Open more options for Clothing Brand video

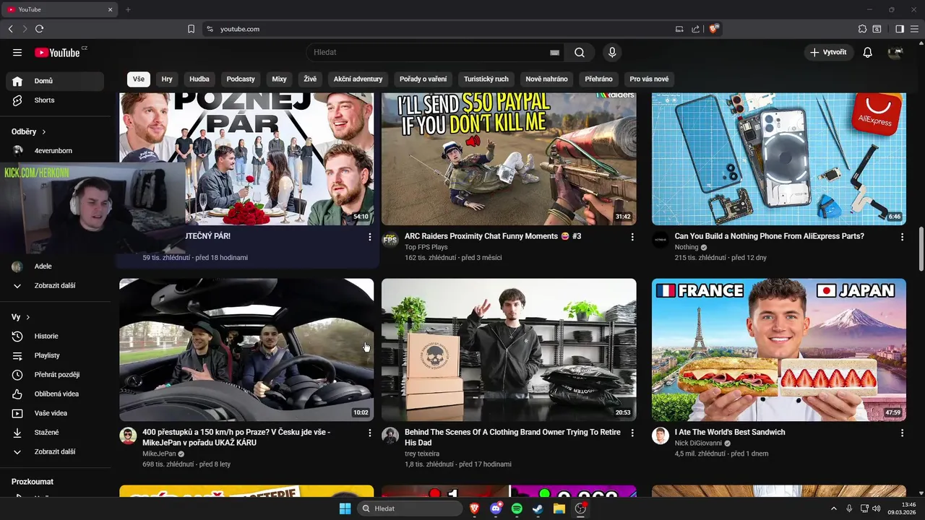[x=632, y=433]
